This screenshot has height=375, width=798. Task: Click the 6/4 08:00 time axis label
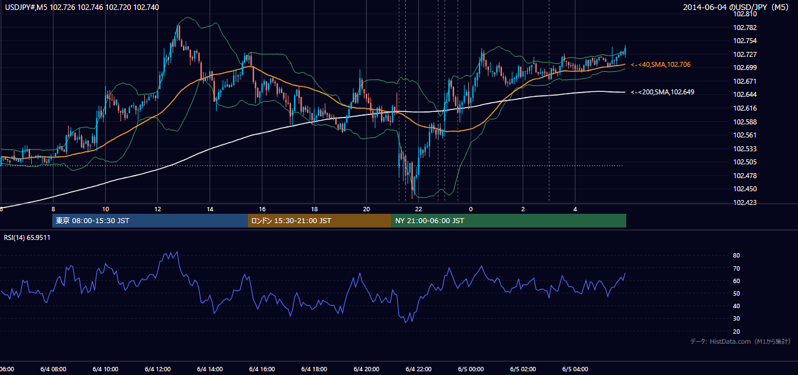click(x=53, y=369)
